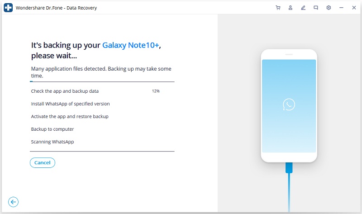
Task: Click the Dr.Fone logo icon
Action: point(8,8)
